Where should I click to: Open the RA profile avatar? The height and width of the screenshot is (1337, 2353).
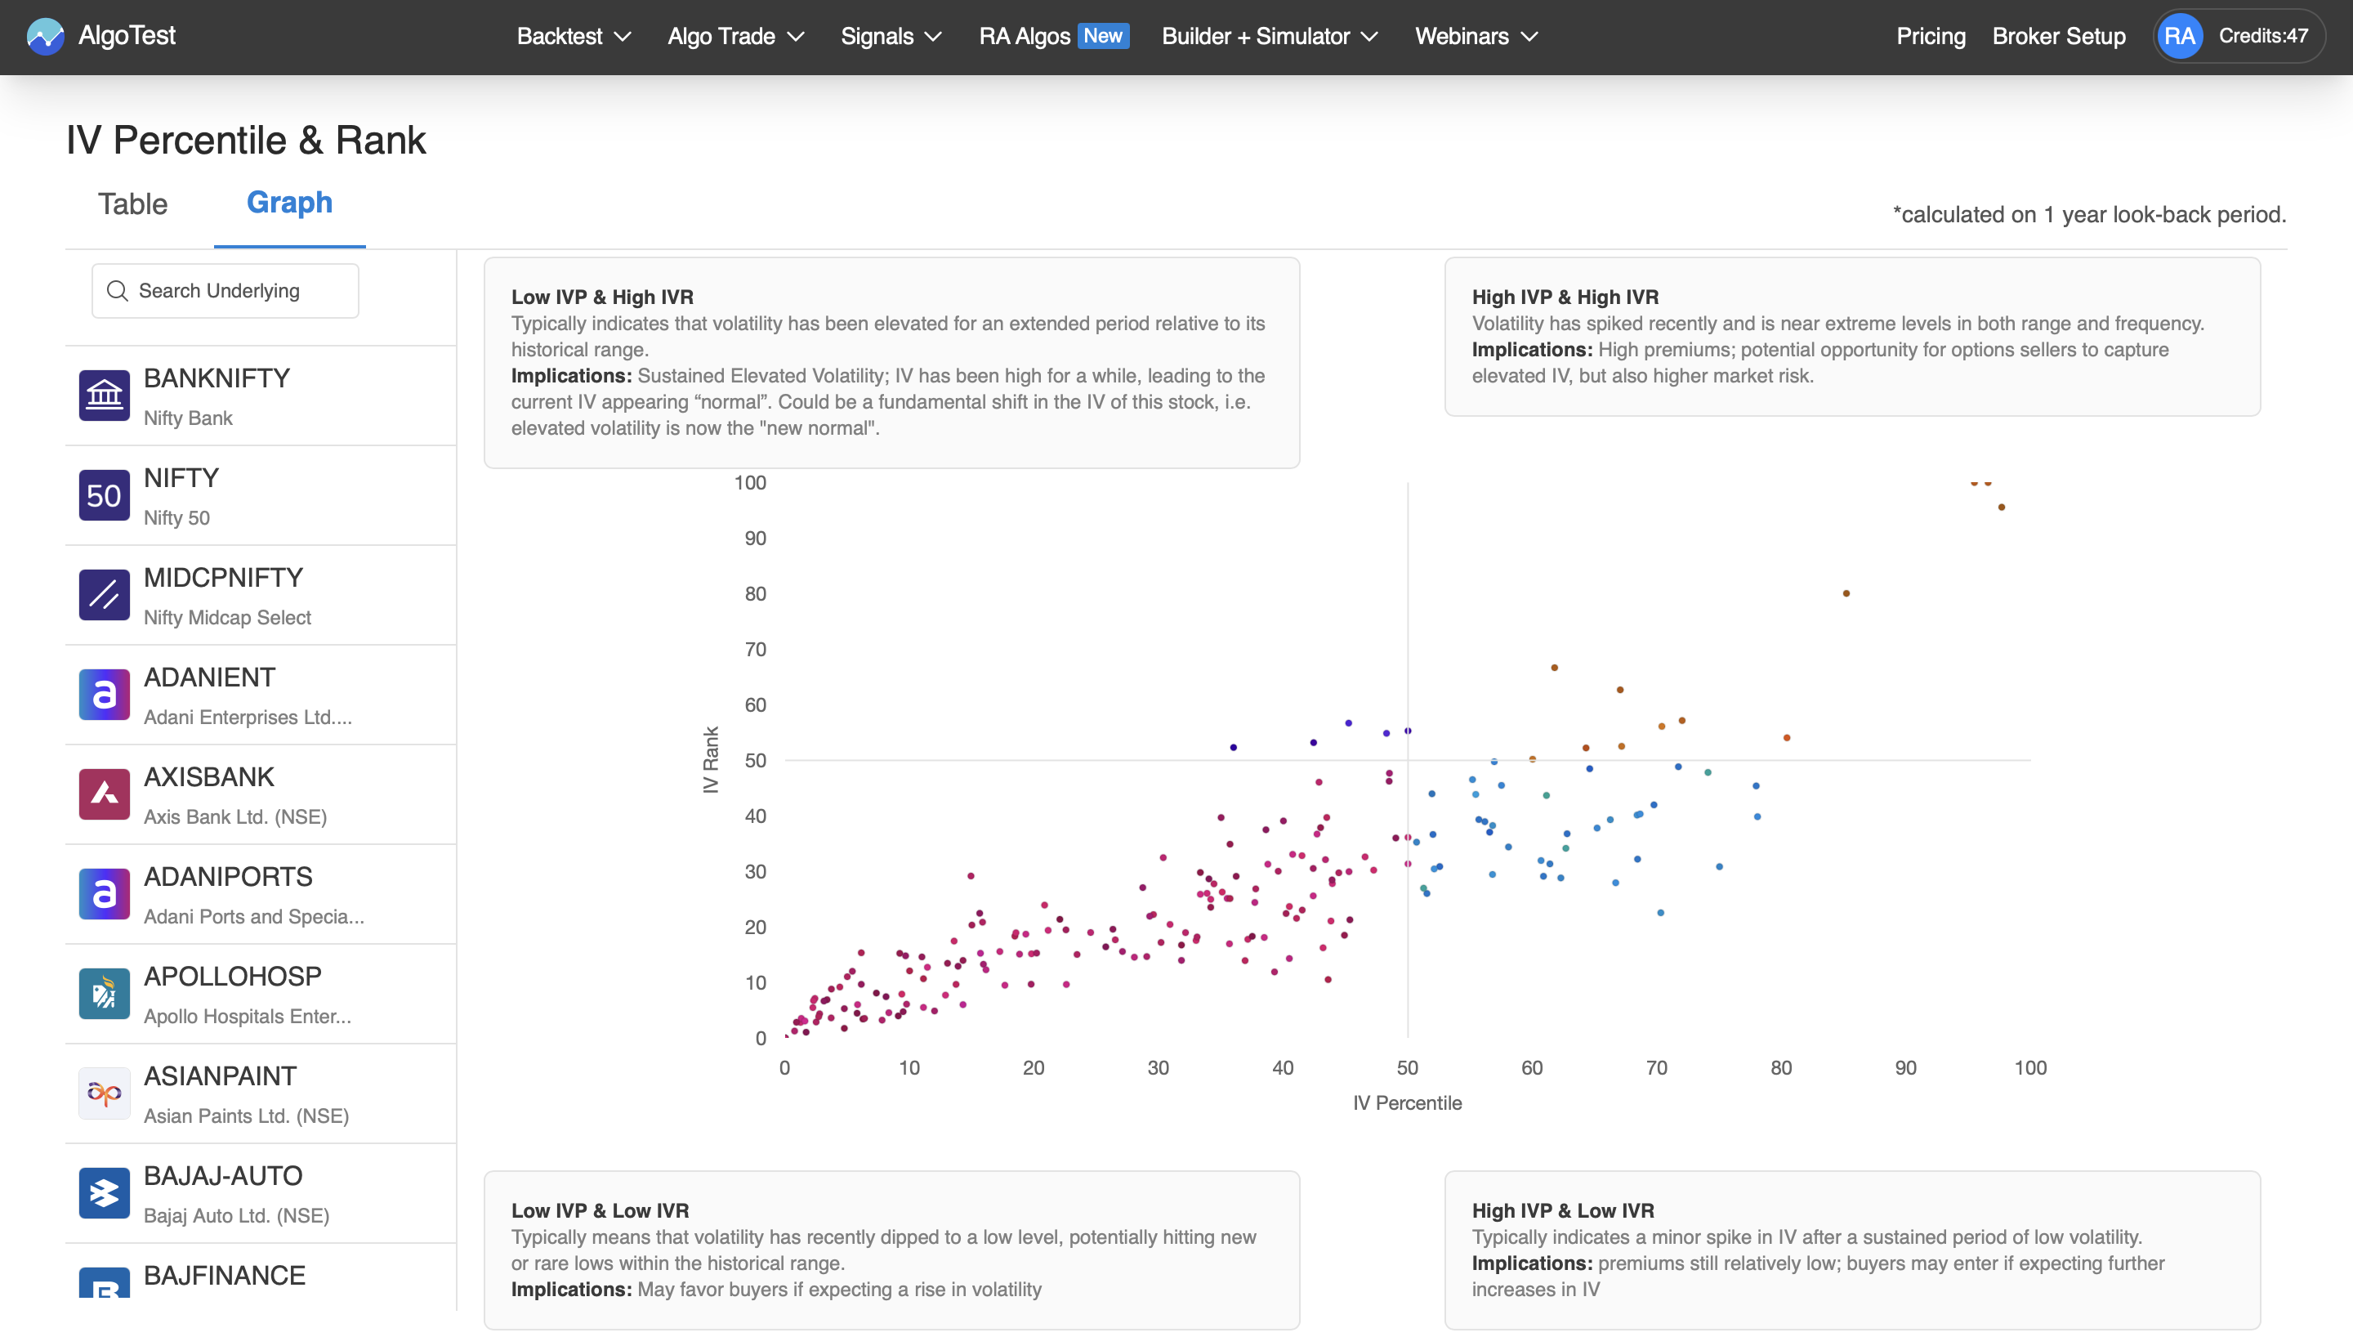point(2180,37)
